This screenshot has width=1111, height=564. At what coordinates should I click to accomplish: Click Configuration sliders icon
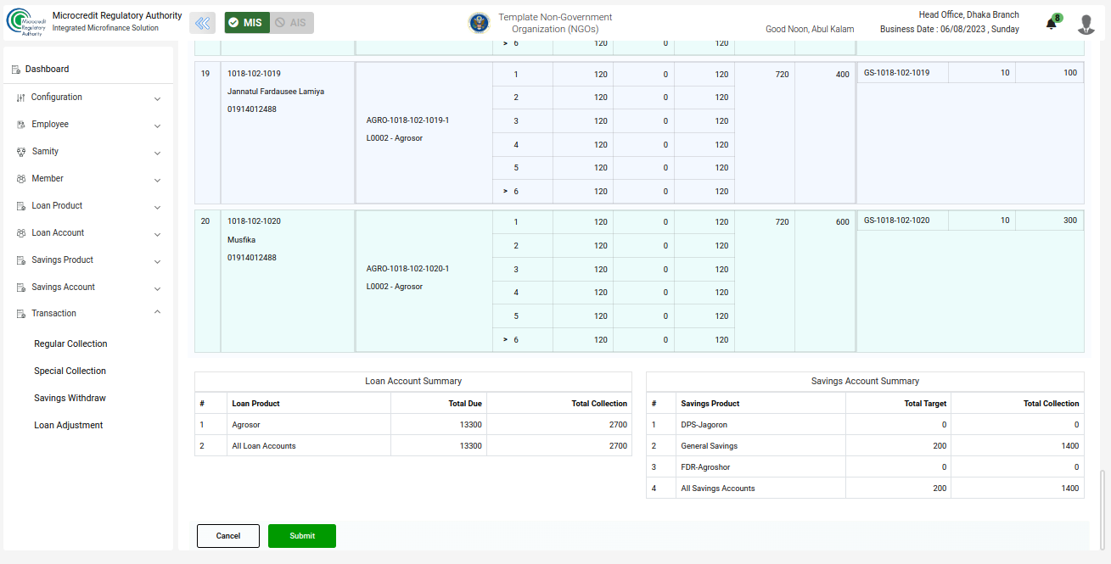pyautogui.click(x=21, y=98)
